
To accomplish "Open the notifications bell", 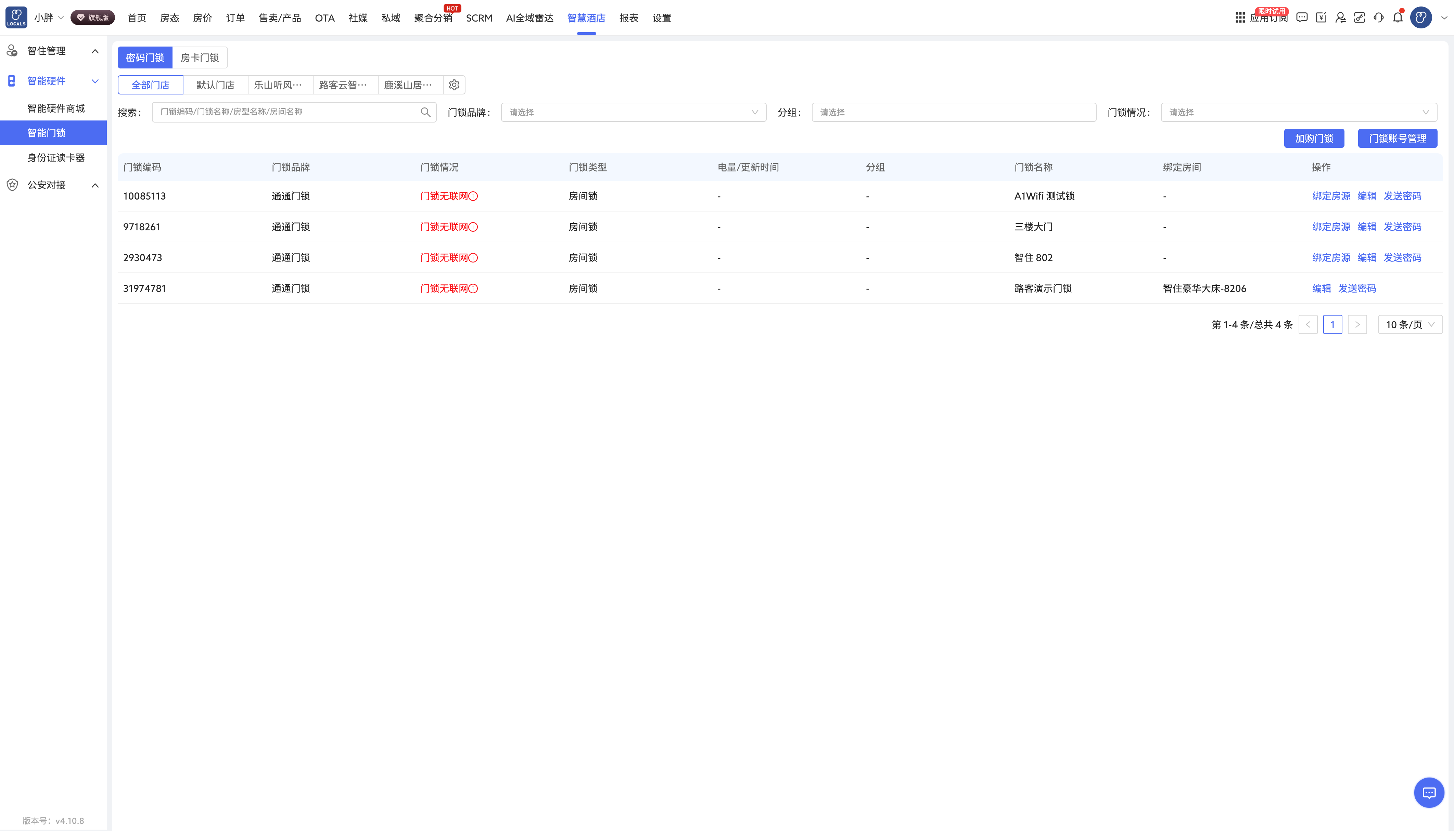I will (x=1398, y=18).
